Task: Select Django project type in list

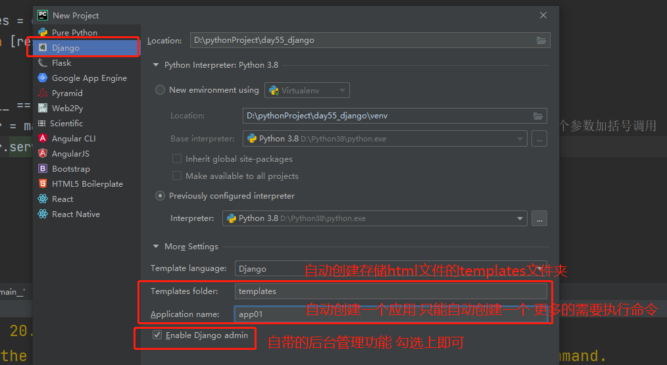Action: [87, 47]
